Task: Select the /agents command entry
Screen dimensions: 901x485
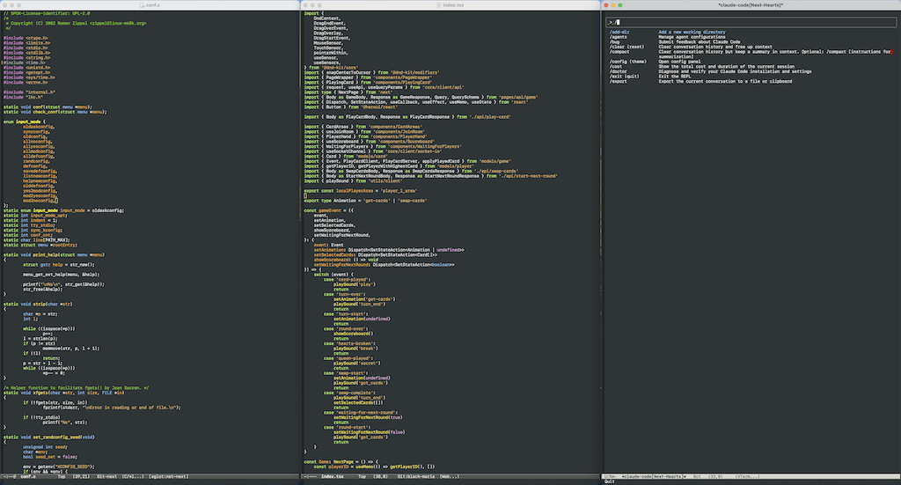Action: [619, 37]
